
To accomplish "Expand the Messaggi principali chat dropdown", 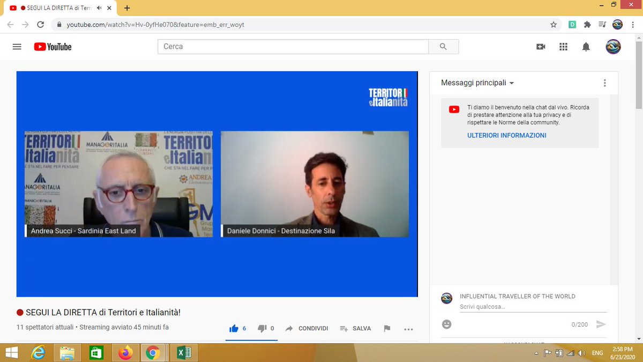I will 477,83.
